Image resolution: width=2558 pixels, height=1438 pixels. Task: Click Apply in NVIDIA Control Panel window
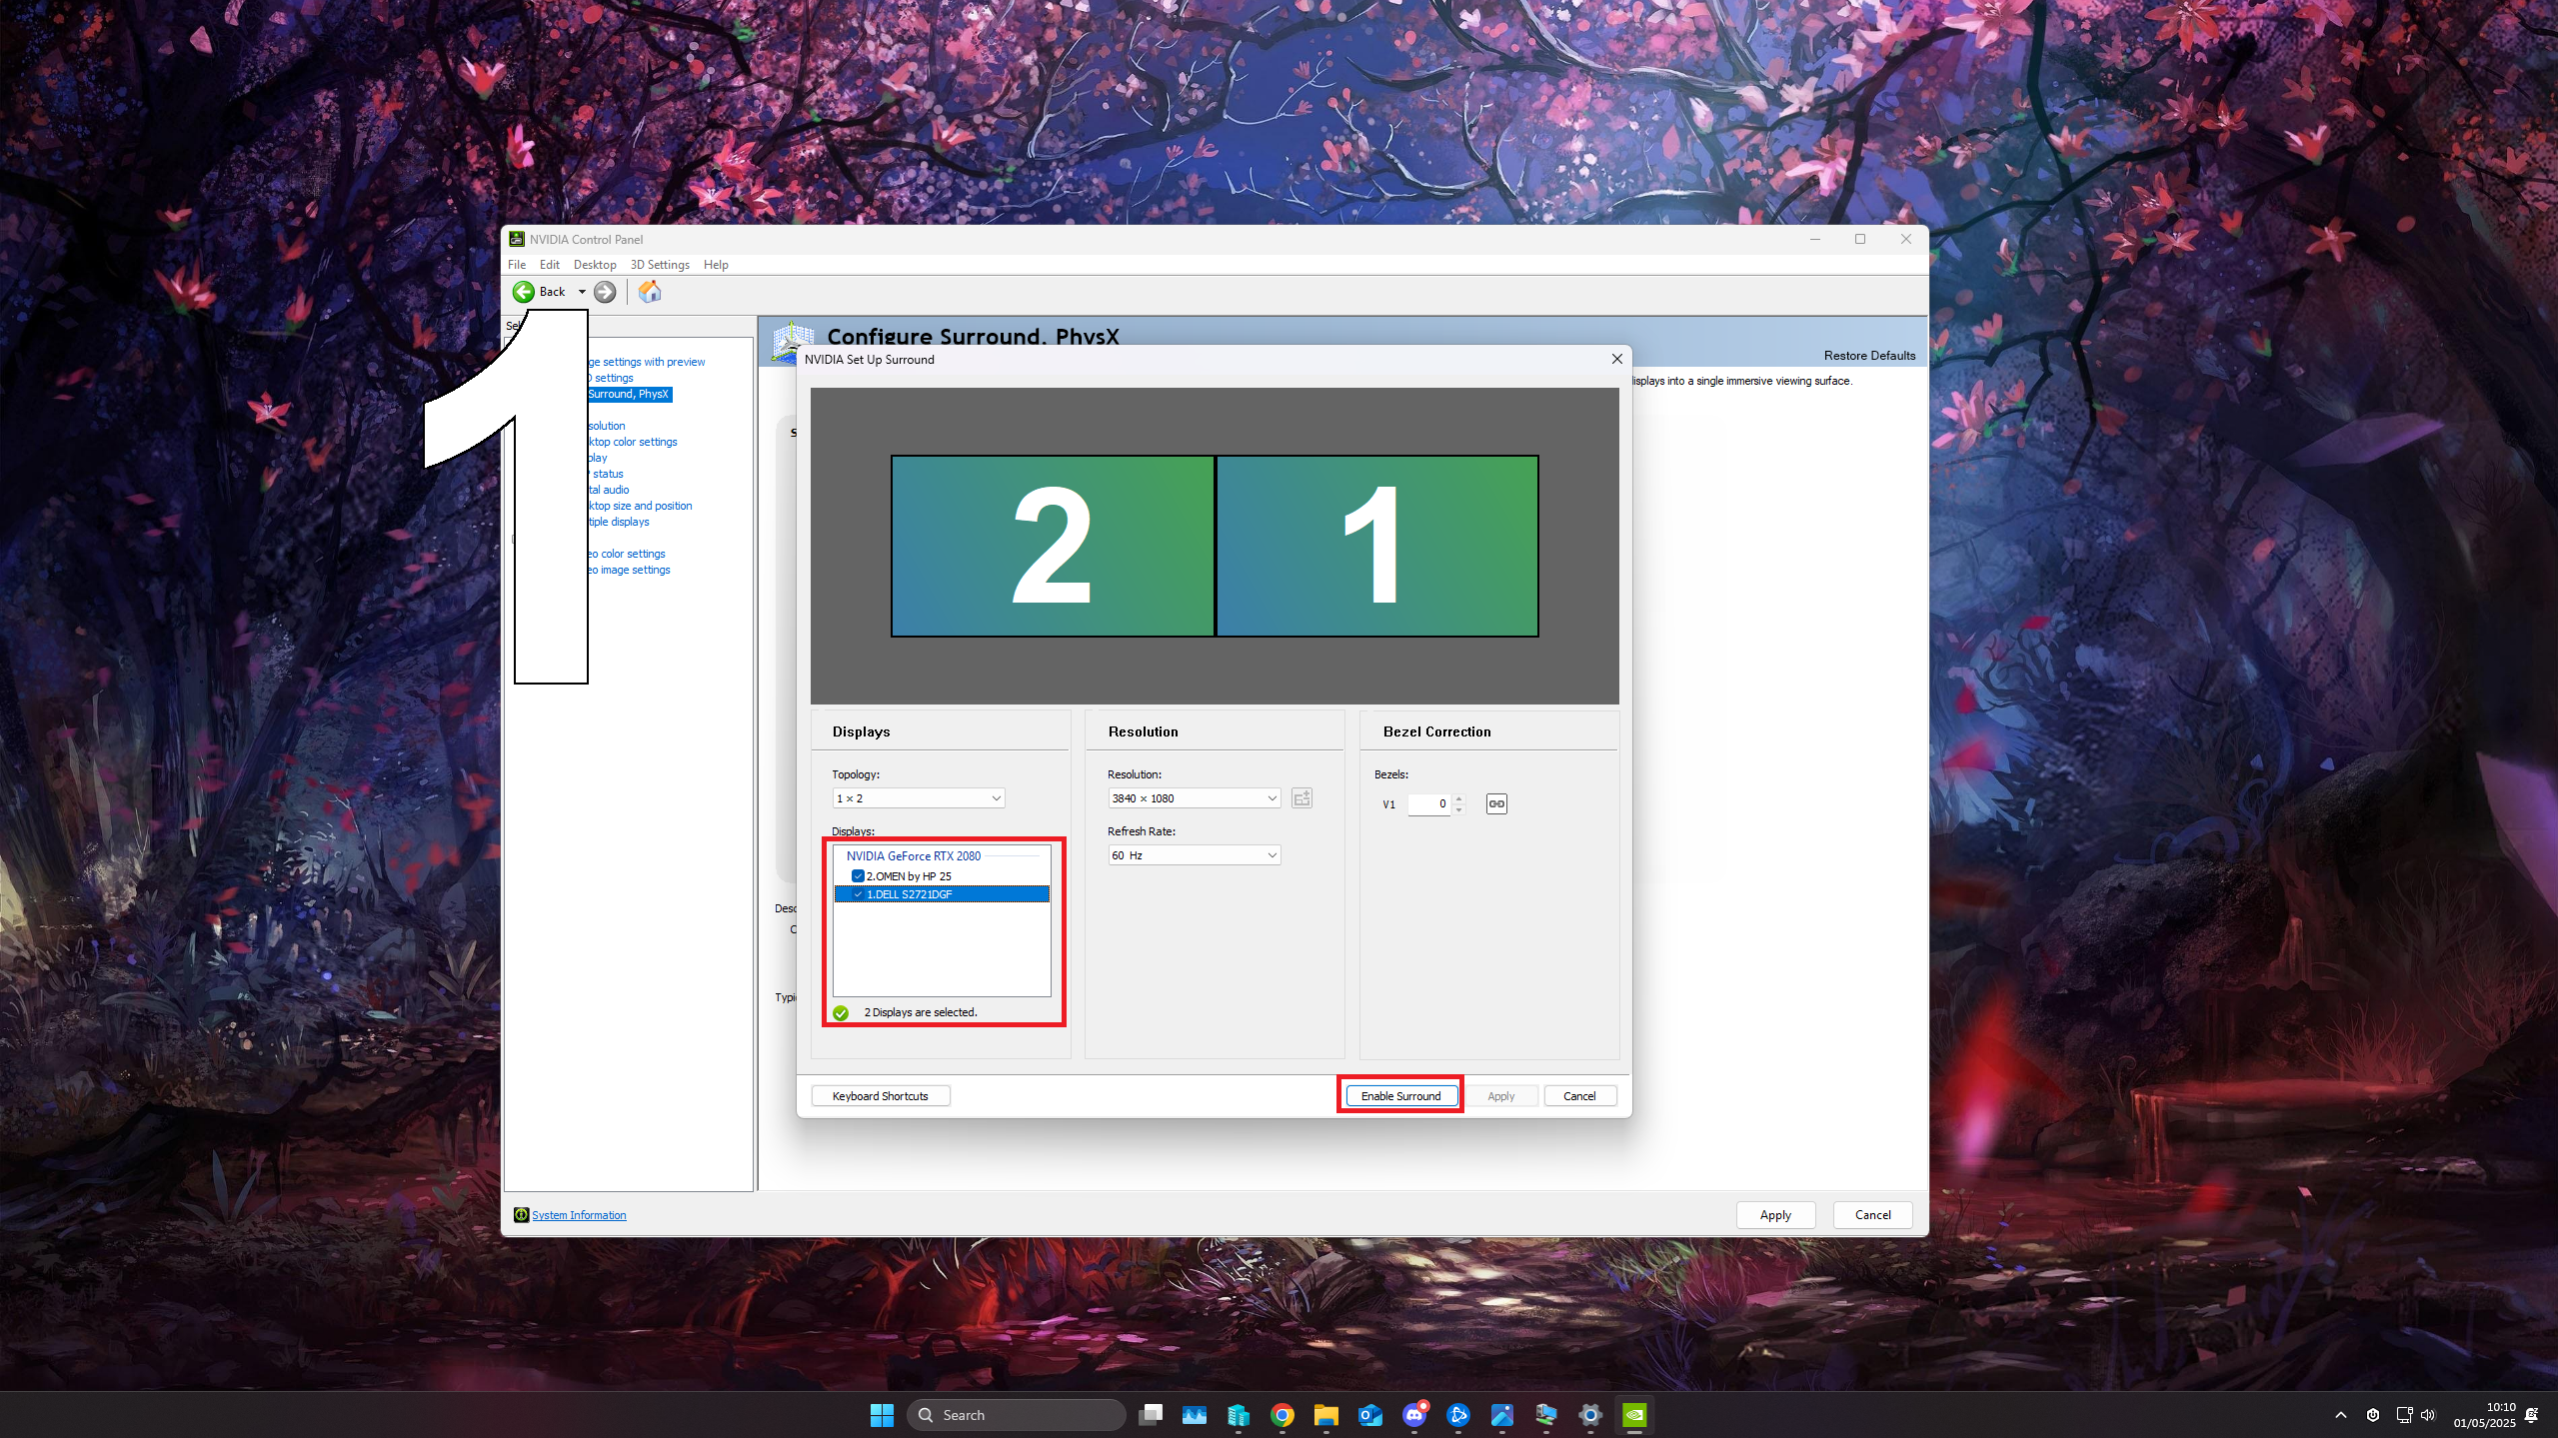(x=1775, y=1215)
